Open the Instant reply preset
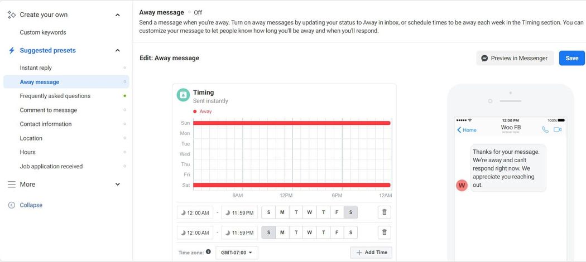The width and height of the screenshot is (586, 262). click(x=36, y=68)
